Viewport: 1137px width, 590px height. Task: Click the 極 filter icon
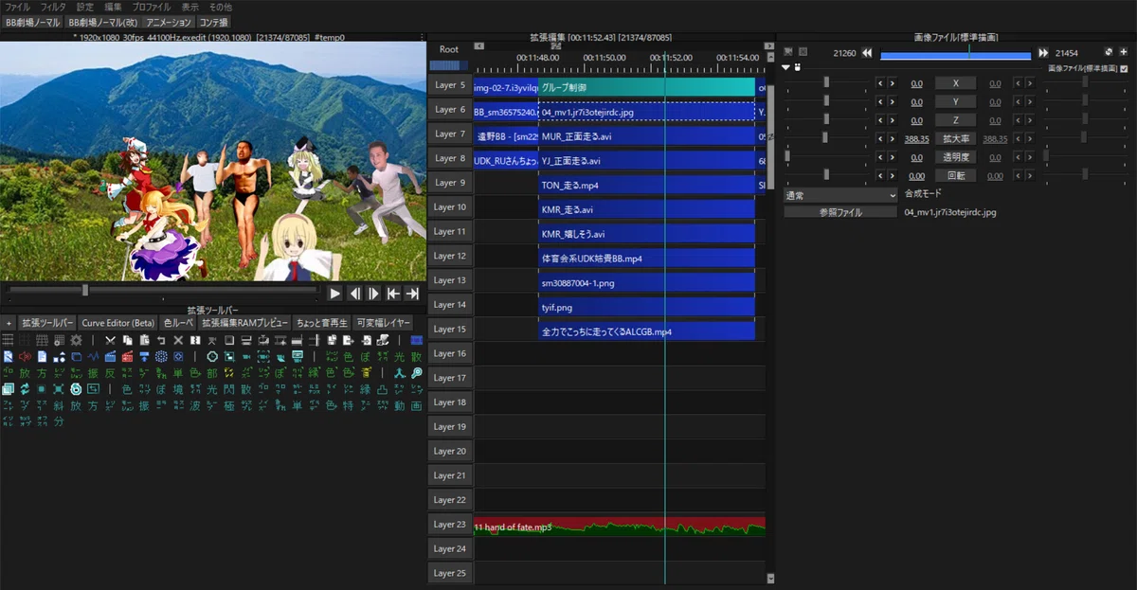(229, 405)
